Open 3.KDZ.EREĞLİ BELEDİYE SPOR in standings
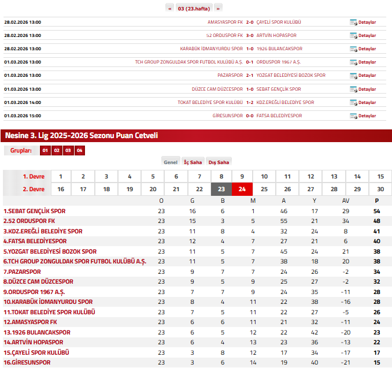This screenshot has height=368, width=392. click(x=43, y=231)
